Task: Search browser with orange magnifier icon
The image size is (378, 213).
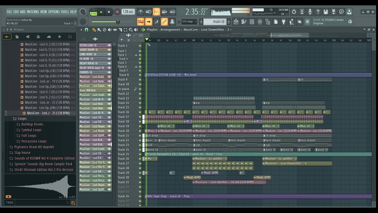Action: pos(73,203)
